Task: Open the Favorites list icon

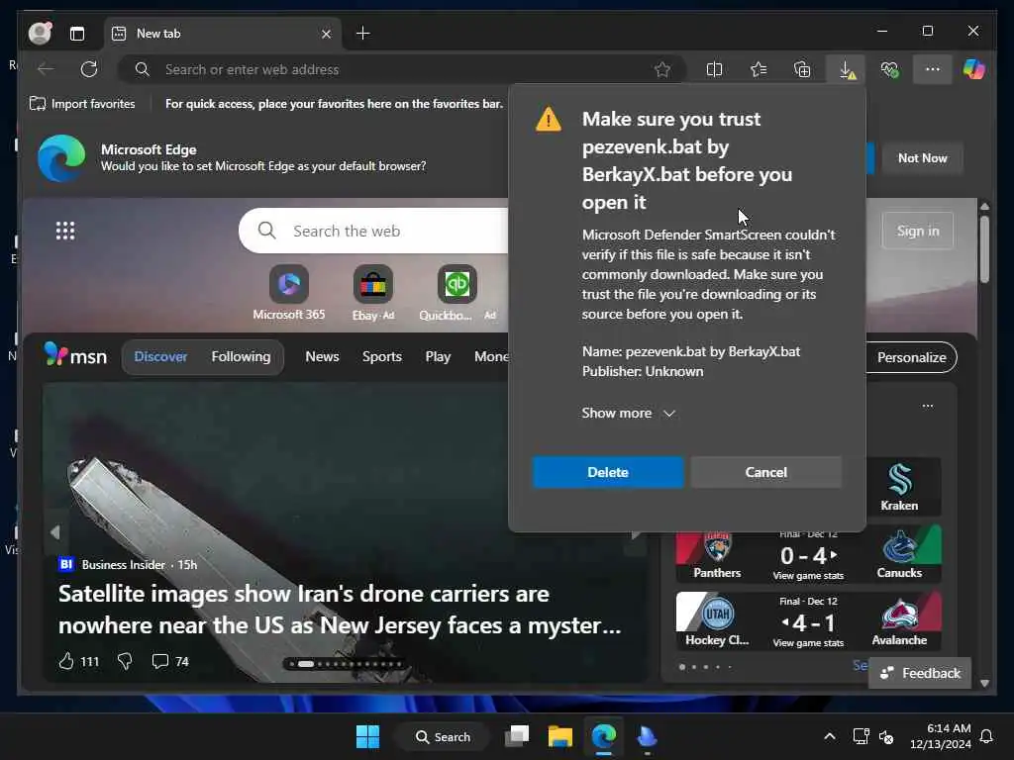Action: tap(758, 69)
